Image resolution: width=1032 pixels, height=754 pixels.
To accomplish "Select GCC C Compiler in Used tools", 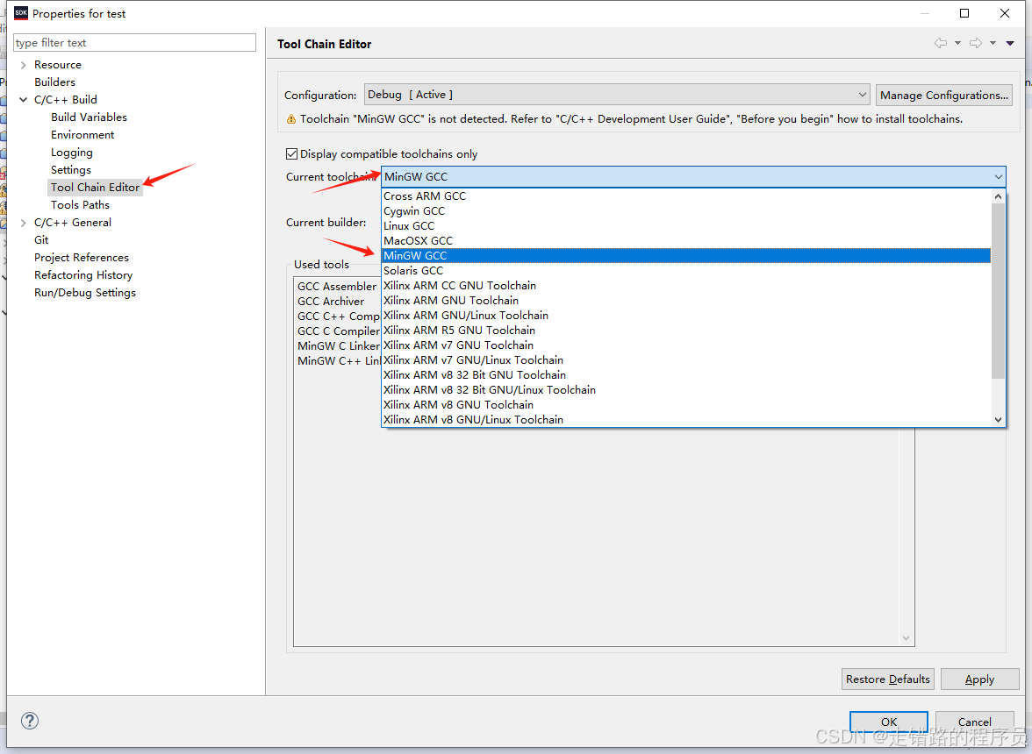I will [x=339, y=331].
